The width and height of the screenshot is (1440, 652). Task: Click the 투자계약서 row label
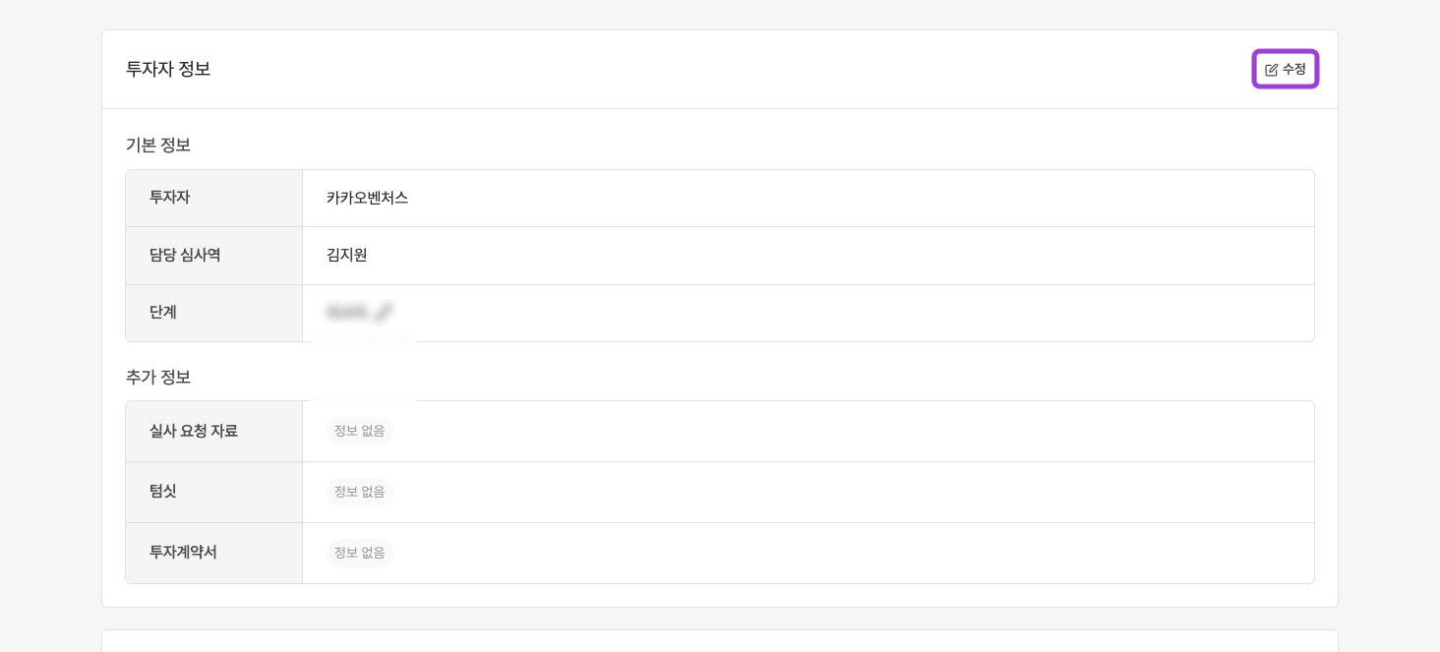click(x=183, y=553)
